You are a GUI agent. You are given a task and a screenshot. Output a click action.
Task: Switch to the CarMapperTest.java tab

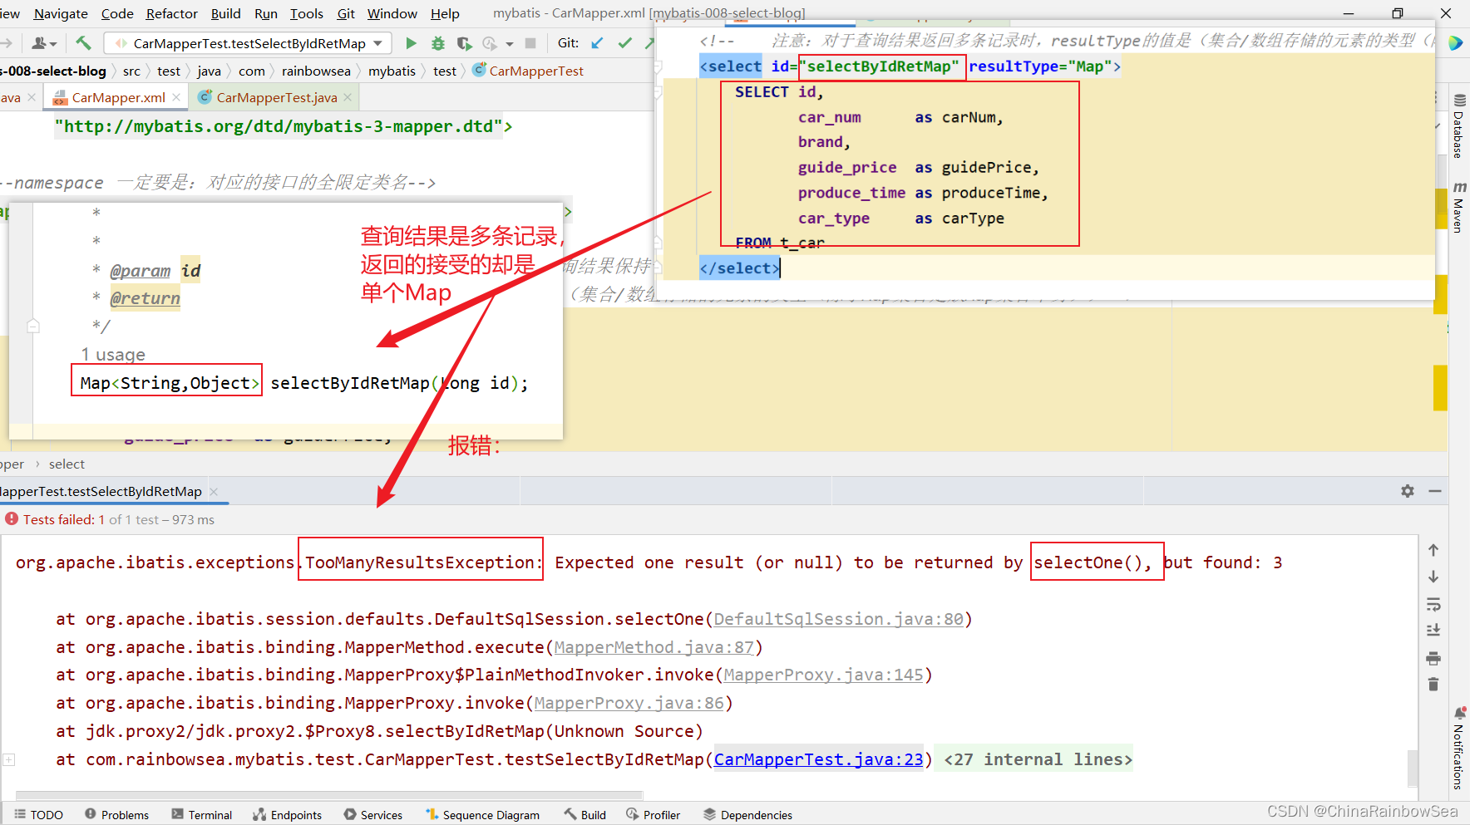click(x=276, y=97)
